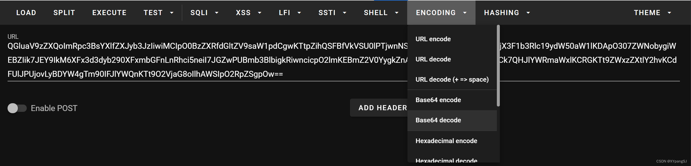The image size is (691, 166).
Task: Toggle the Enable POST switch
Action: point(17,108)
